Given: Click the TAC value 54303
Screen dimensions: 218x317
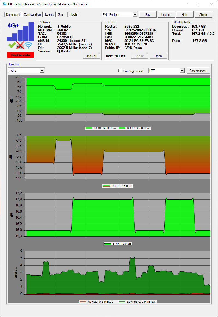Looking at the screenshot, I should (62, 34).
